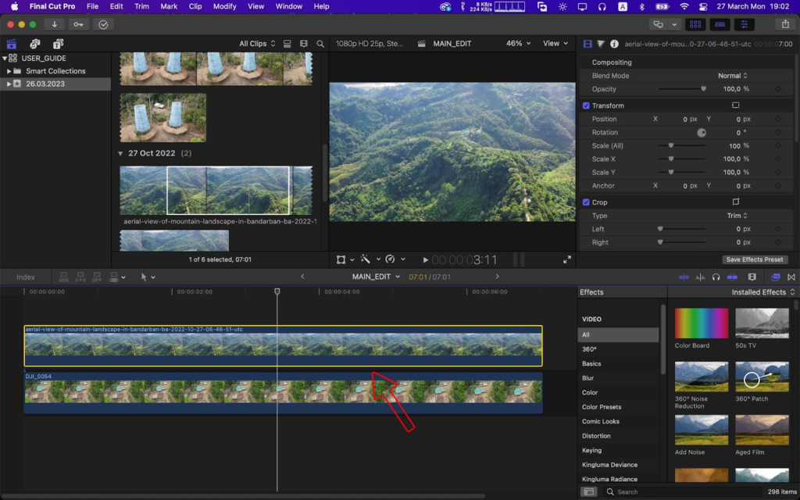Open the Keyword Editor key icon
The image size is (800, 500).
click(78, 24)
